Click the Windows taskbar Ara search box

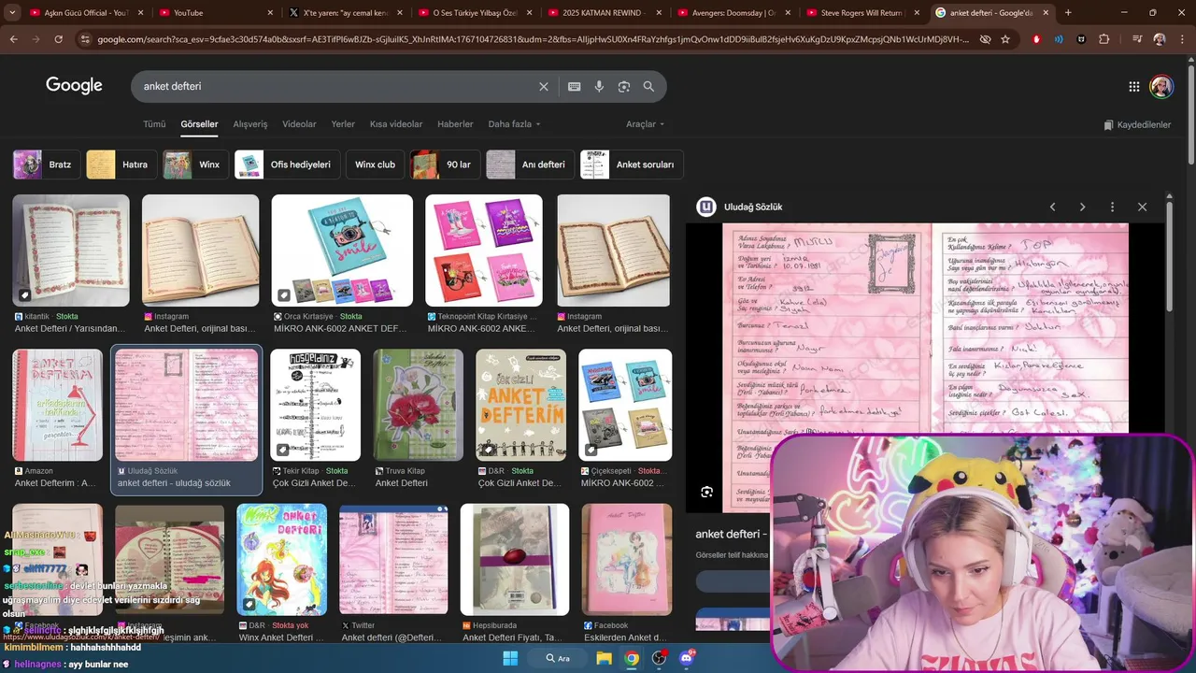click(558, 658)
